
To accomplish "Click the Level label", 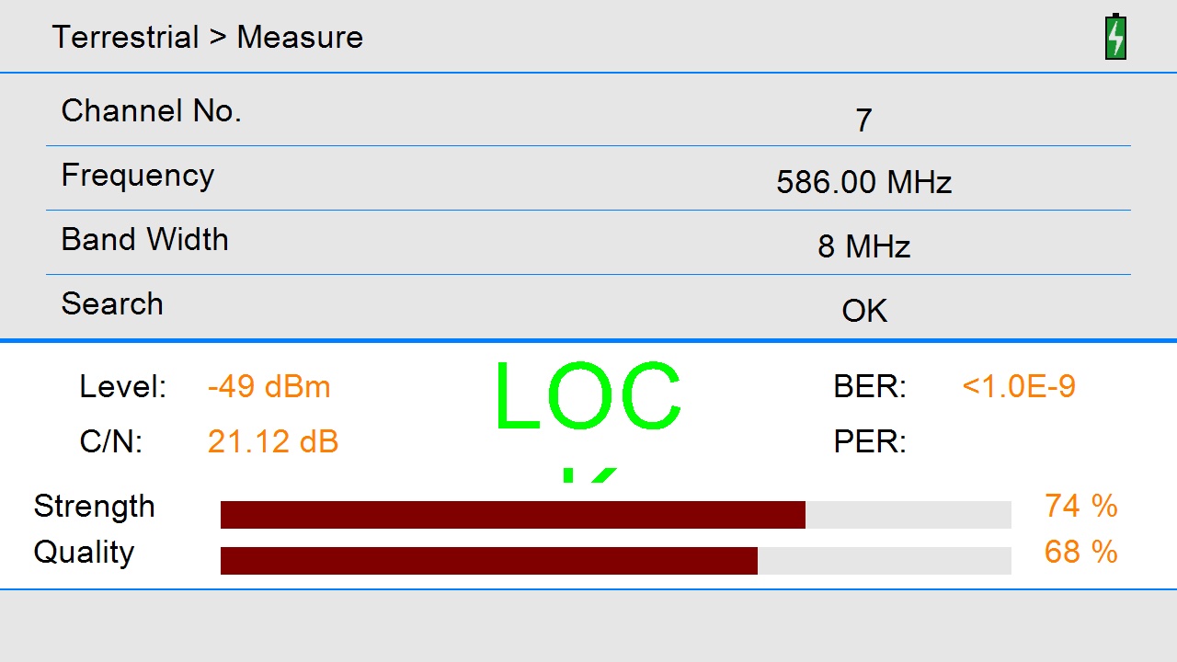I will click(x=123, y=387).
